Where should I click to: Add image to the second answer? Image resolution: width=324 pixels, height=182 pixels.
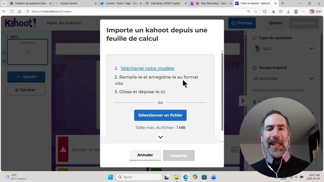(234, 150)
